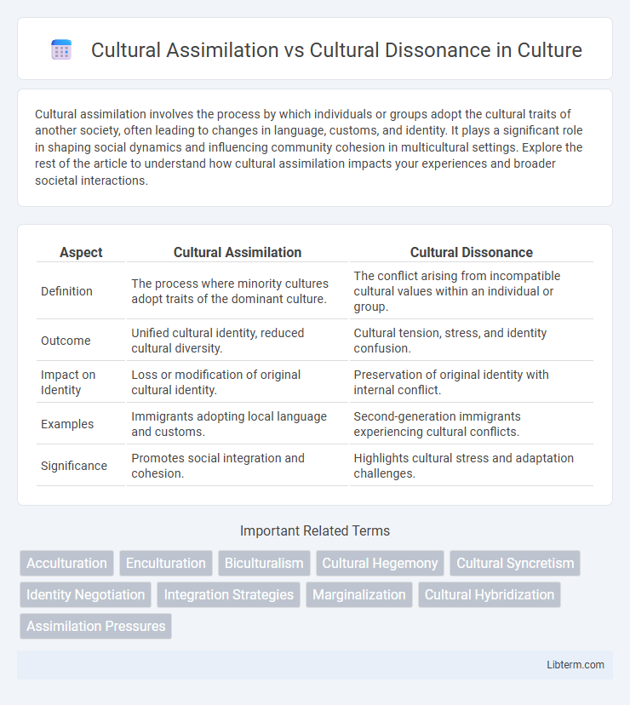Screen dimensions: 630x705
Task: Click the 'Important Related Terms' heading
Action: [x=315, y=530]
